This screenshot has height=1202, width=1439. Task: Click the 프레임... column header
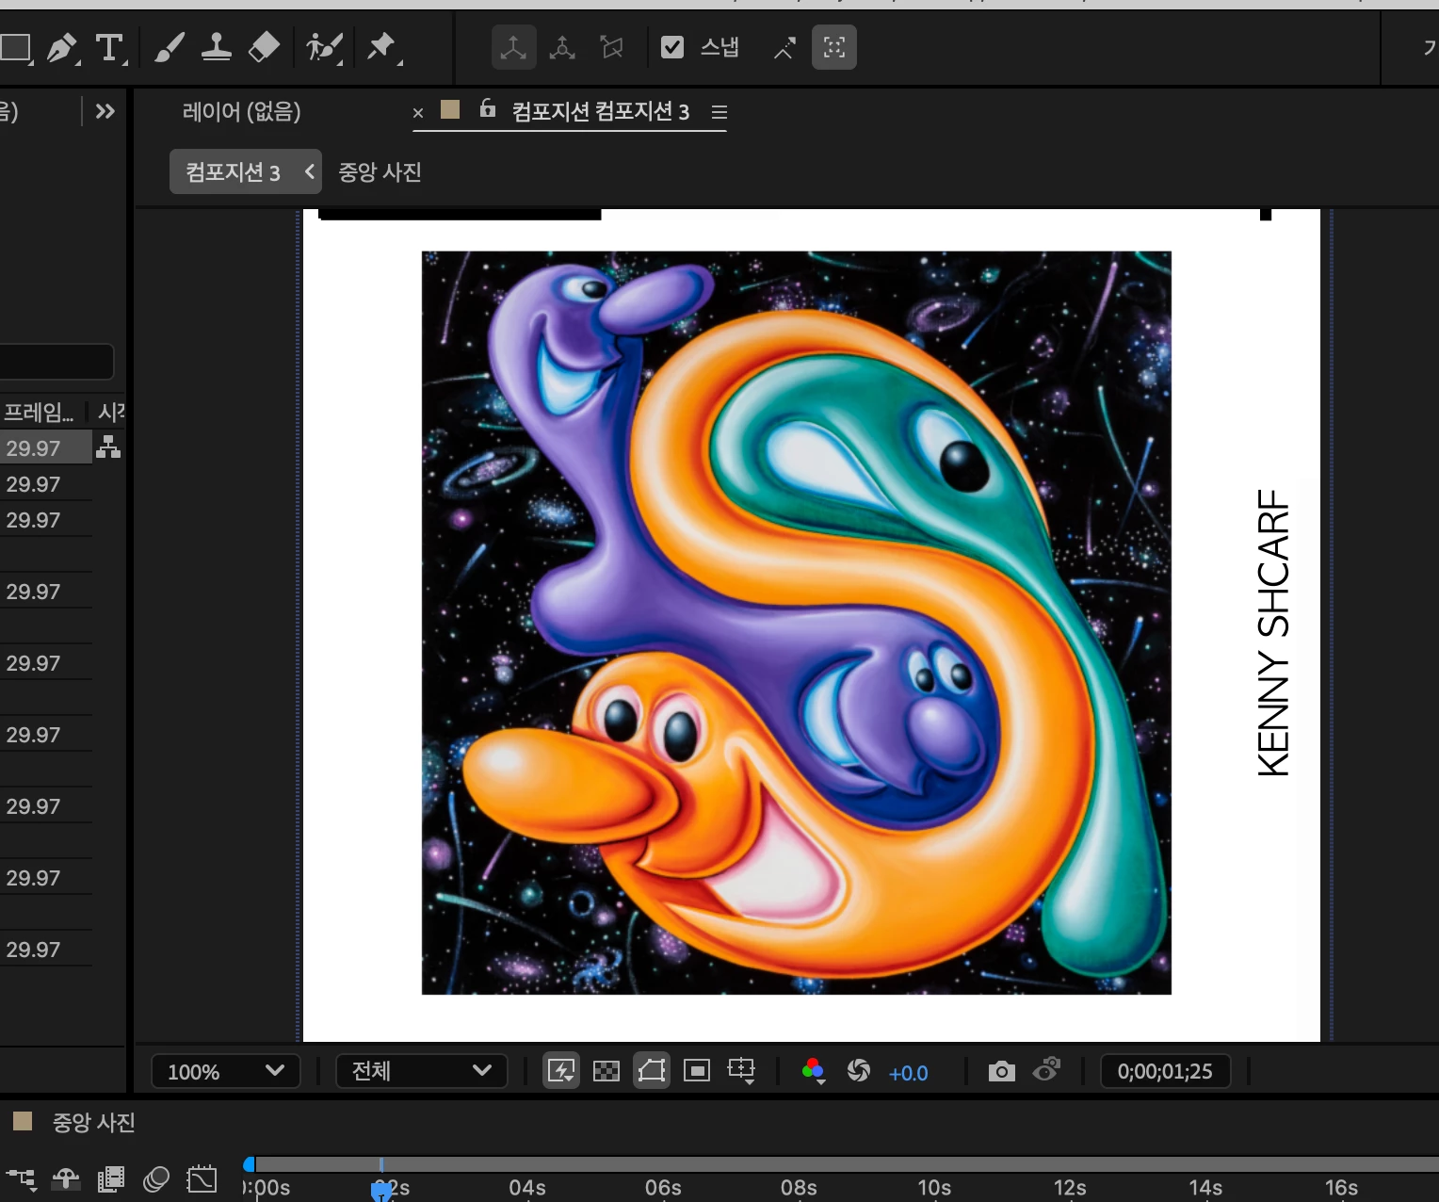click(x=40, y=412)
